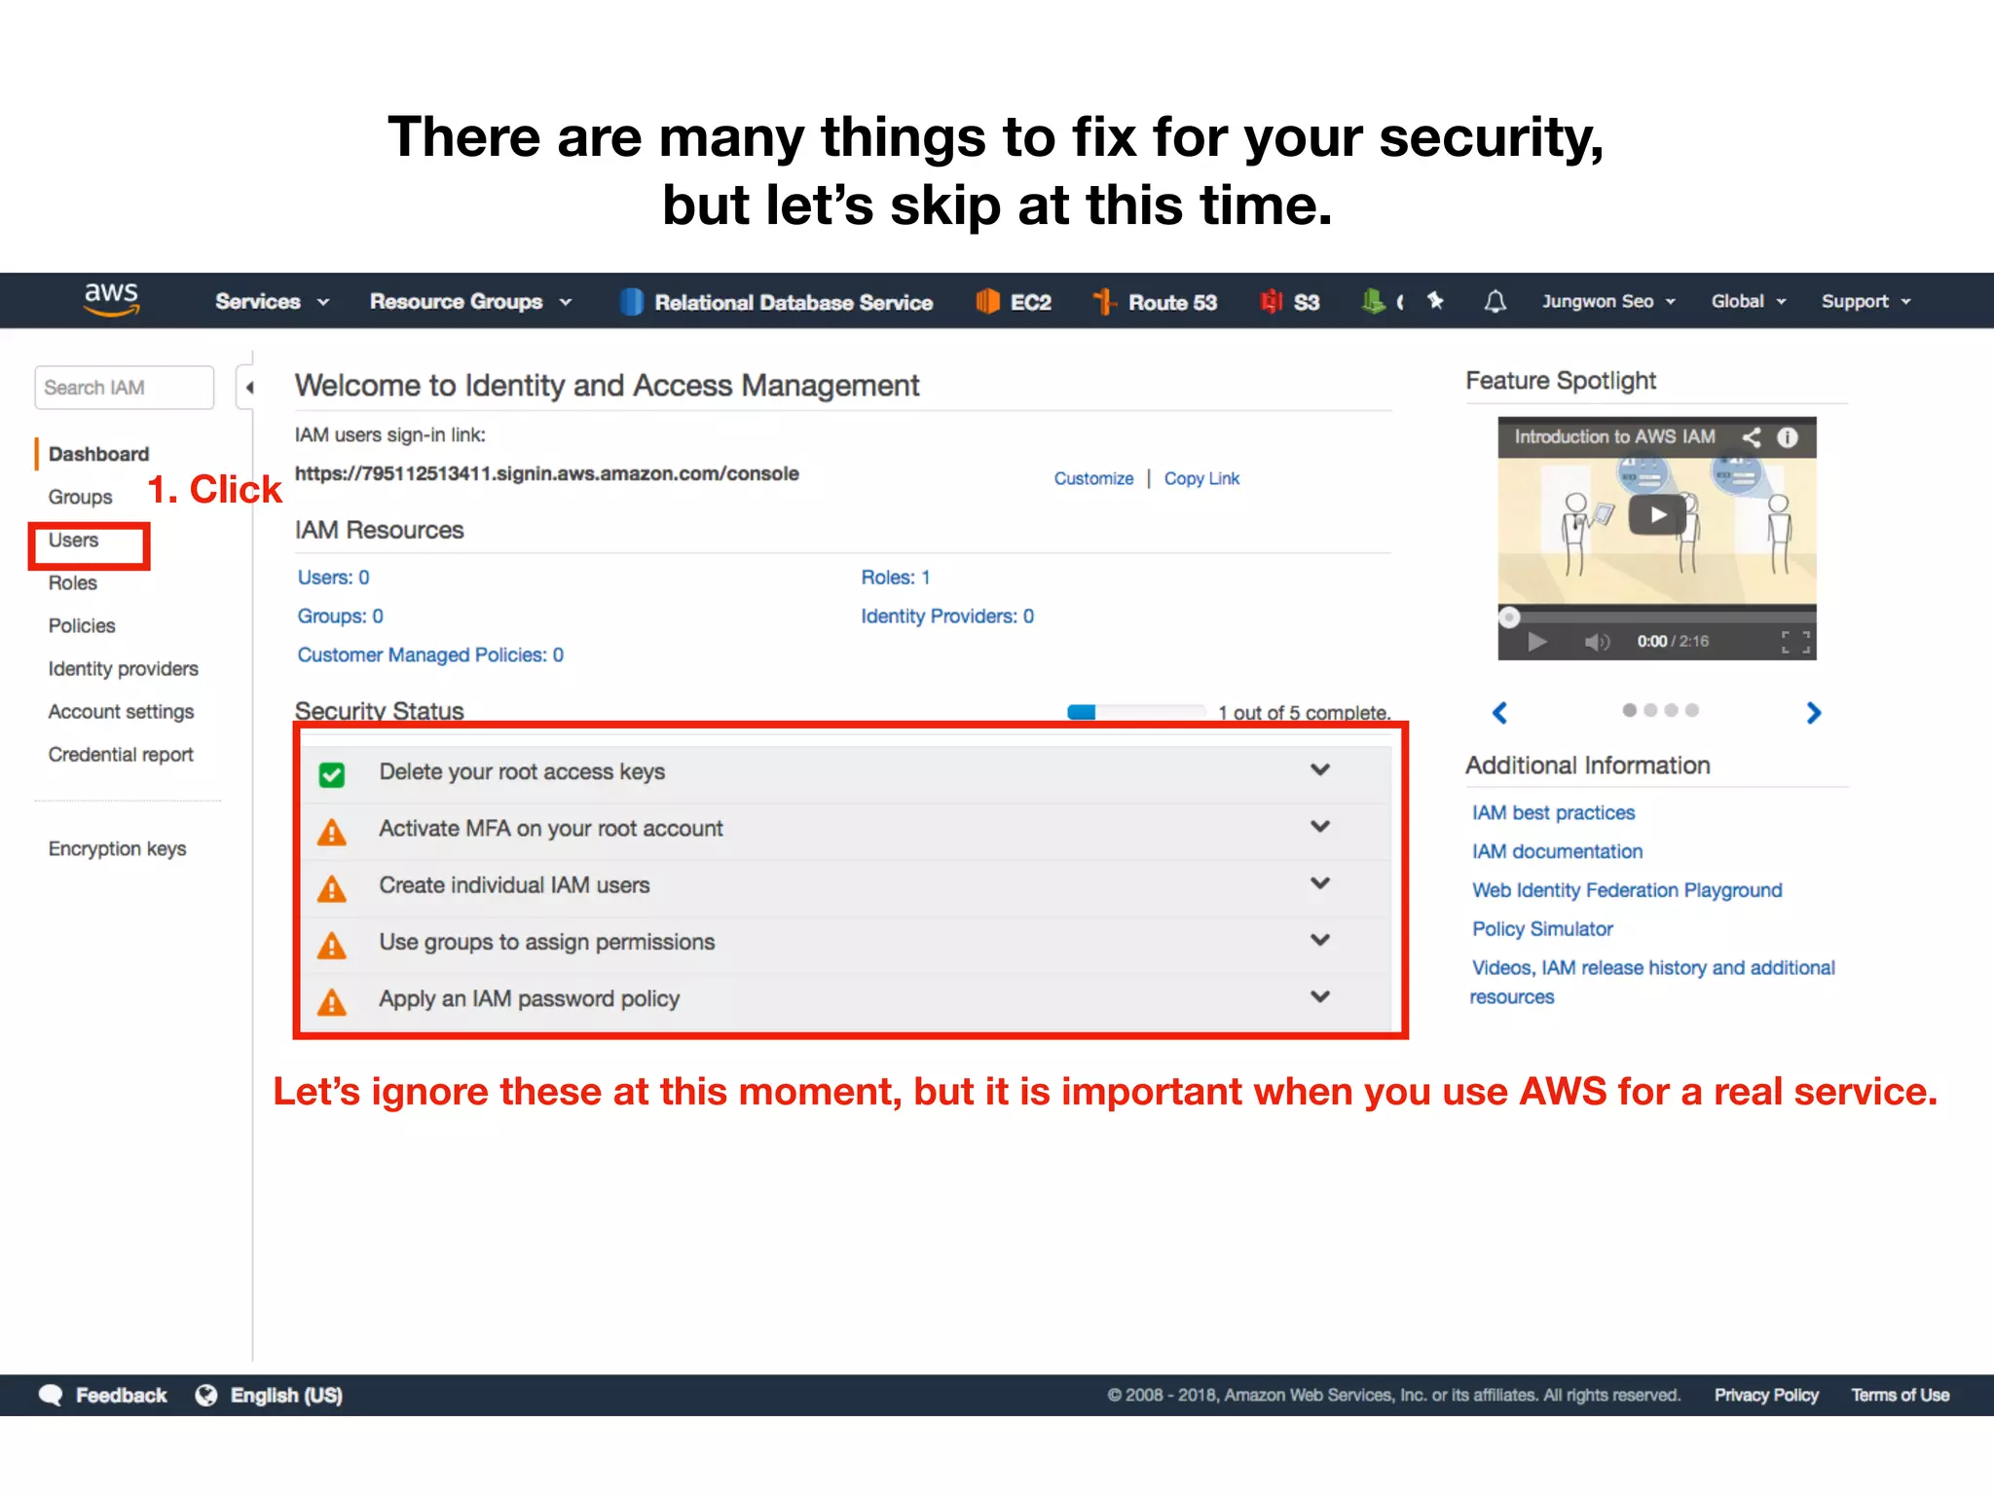This screenshot has width=1994, height=1496.
Task: Click the warning icon beside Activate MFA
Action: click(x=332, y=831)
